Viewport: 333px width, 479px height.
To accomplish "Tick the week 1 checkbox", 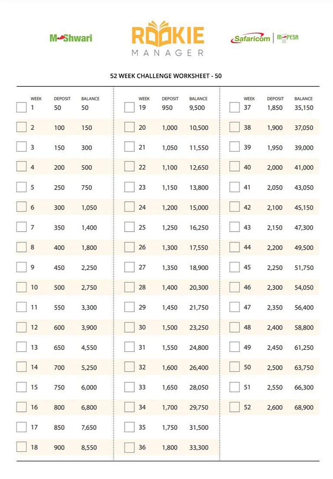I will 21,107.
